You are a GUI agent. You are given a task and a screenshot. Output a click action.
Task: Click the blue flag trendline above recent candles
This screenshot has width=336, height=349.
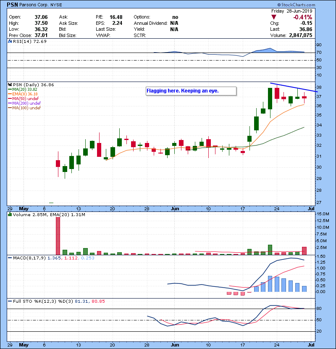[294, 87]
